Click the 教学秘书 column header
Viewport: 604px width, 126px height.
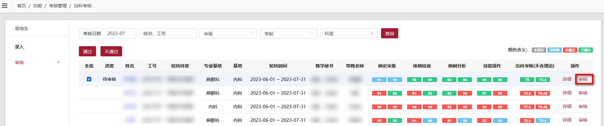(x=324, y=66)
